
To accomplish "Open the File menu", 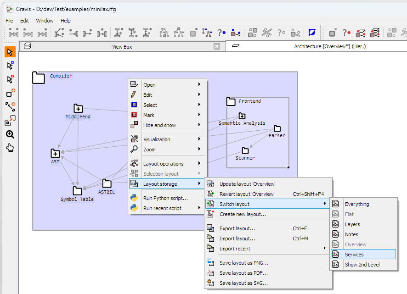I will tap(9, 21).
